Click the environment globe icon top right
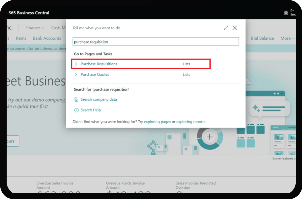Viewport: 302px width, 199px height. (x=286, y=12)
